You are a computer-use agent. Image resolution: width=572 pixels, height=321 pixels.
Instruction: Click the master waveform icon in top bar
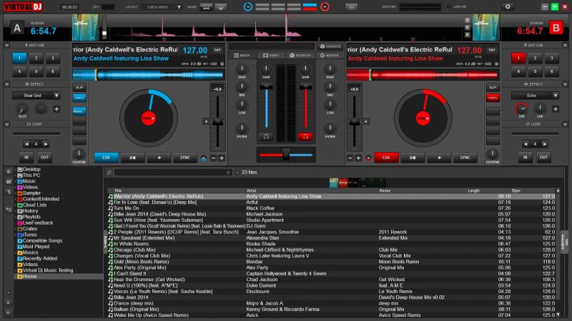351,7
